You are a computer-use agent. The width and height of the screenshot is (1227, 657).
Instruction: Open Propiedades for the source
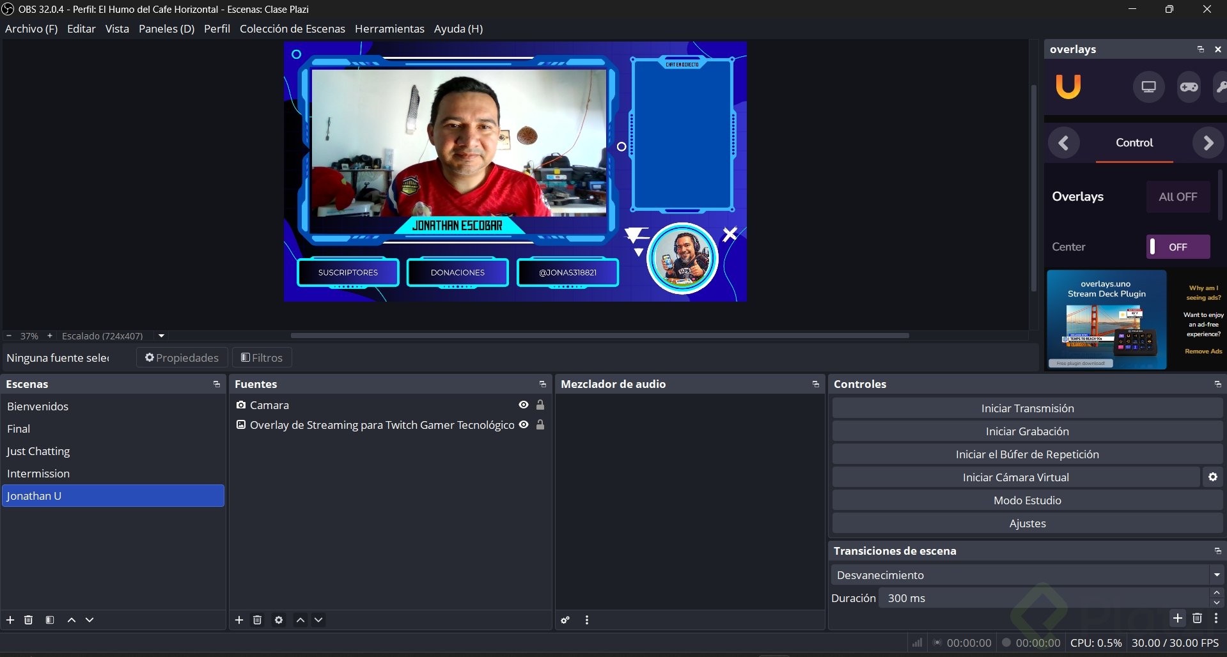(x=182, y=358)
